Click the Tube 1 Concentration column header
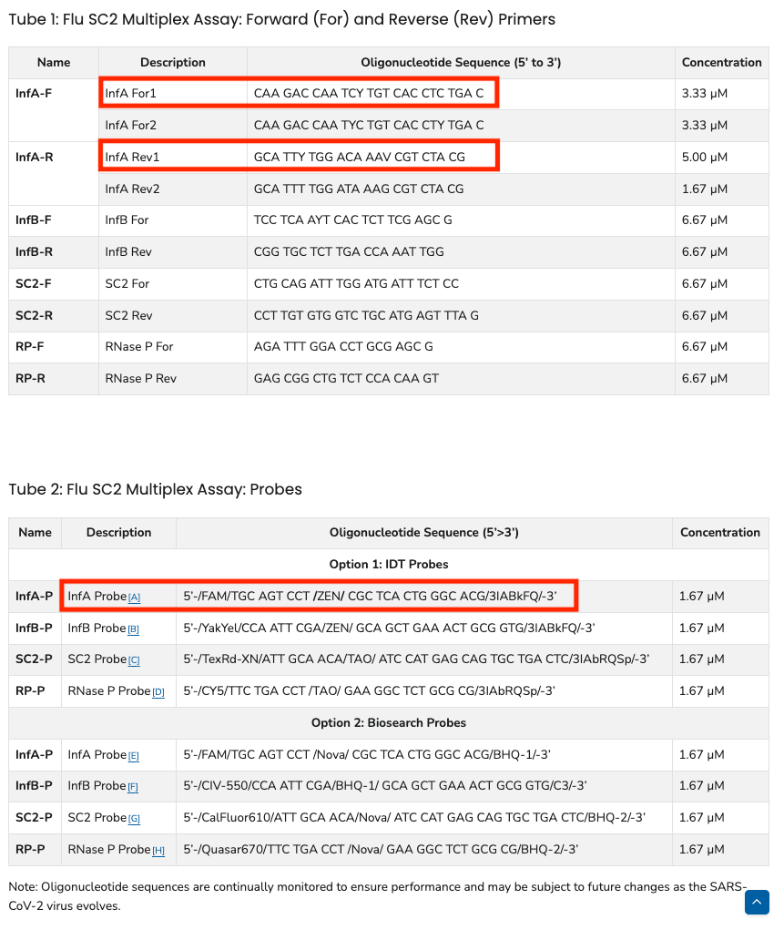This screenshot has width=784, height=930. point(722,62)
